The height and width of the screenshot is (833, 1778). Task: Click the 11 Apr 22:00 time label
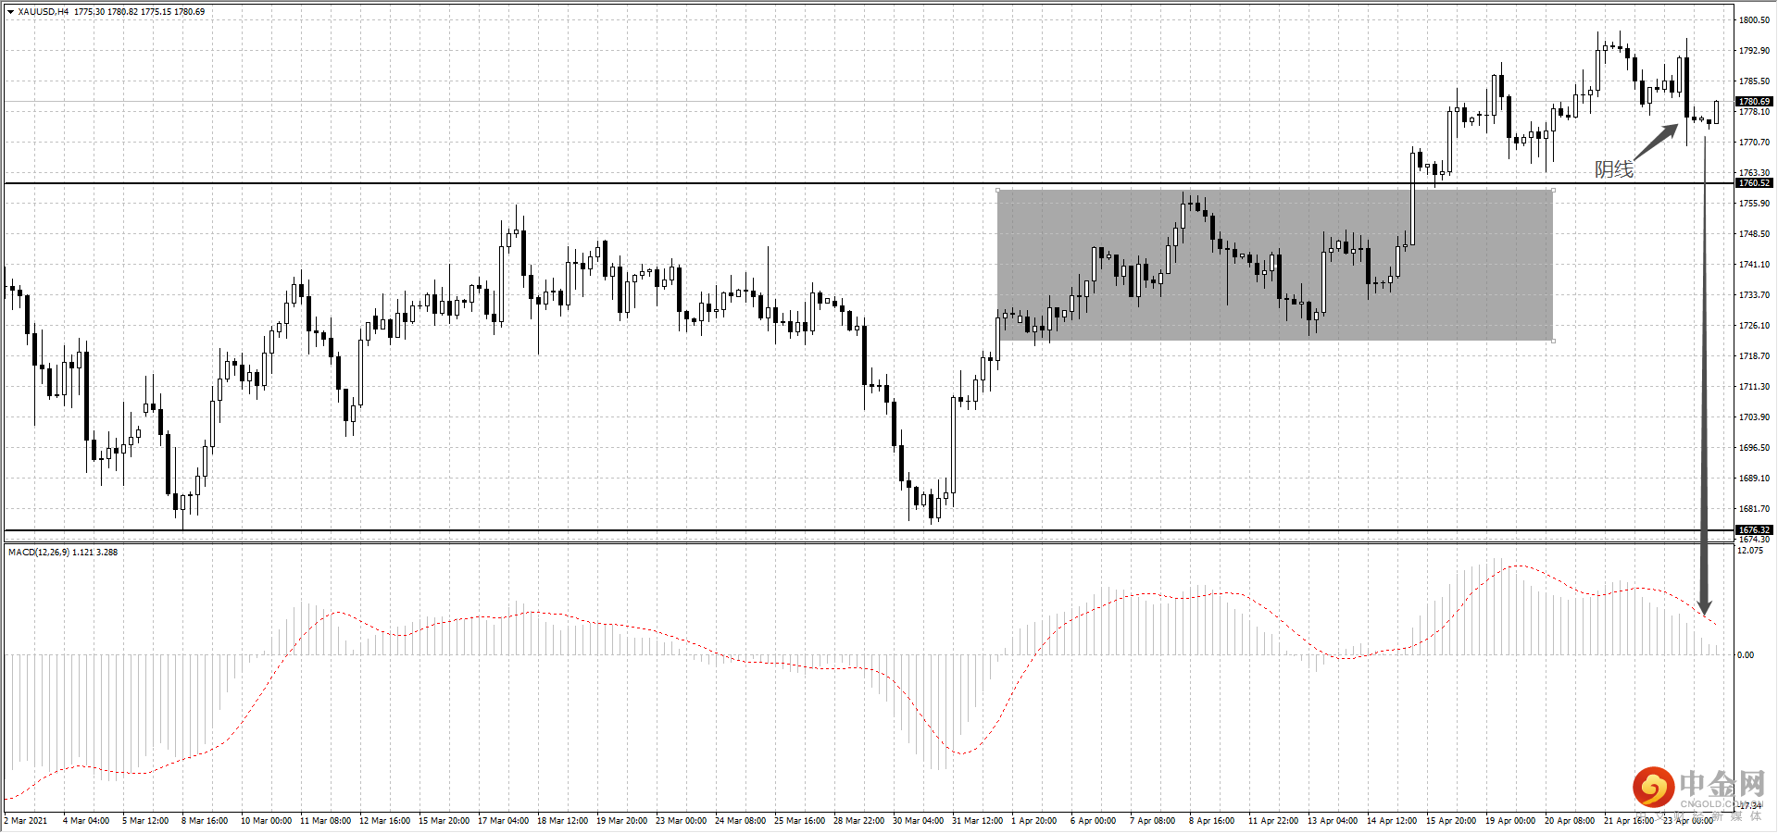pyautogui.click(x=1272, y=821)
